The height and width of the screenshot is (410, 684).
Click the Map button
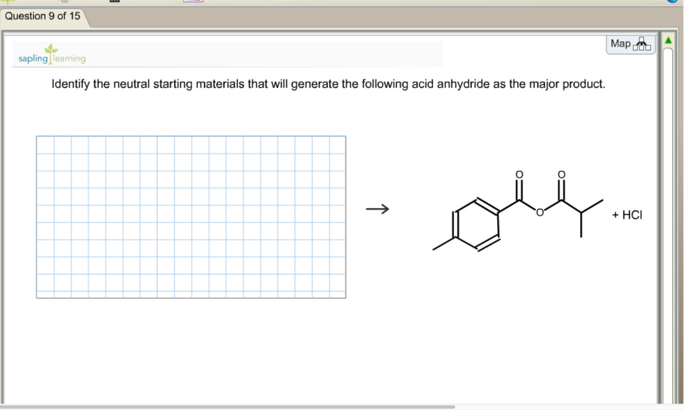click(631, 44)
